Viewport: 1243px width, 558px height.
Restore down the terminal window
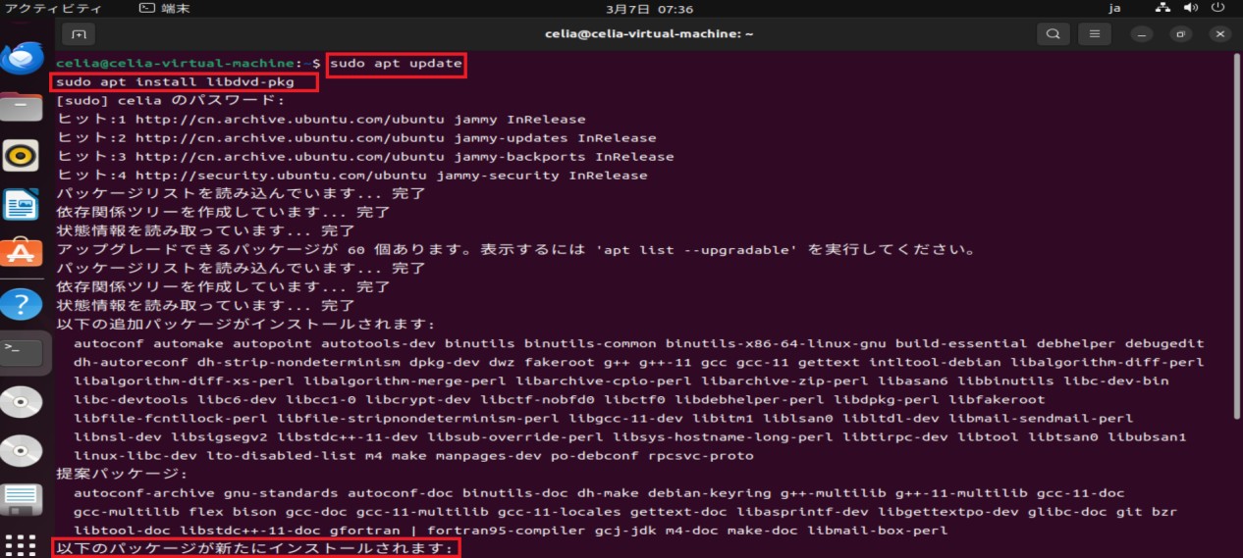pos(1180,33)
